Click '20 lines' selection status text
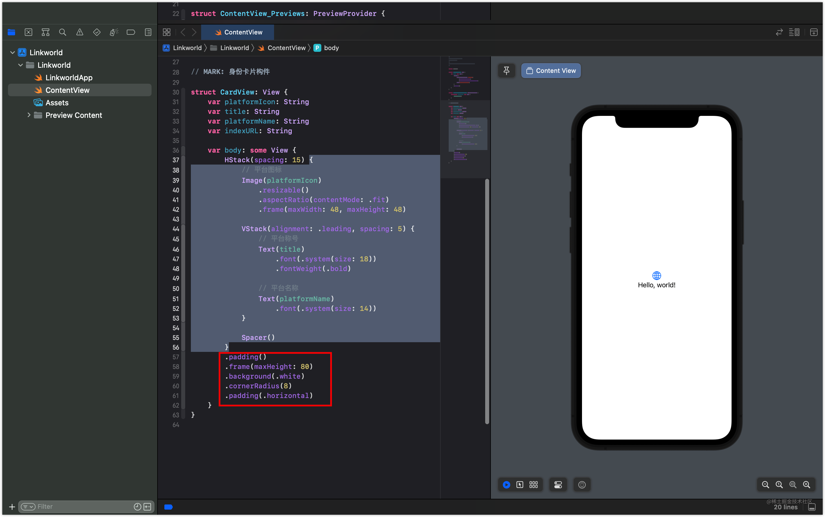Screen dimensions: 825x517 pyautogui.click(x=786, y=507)
